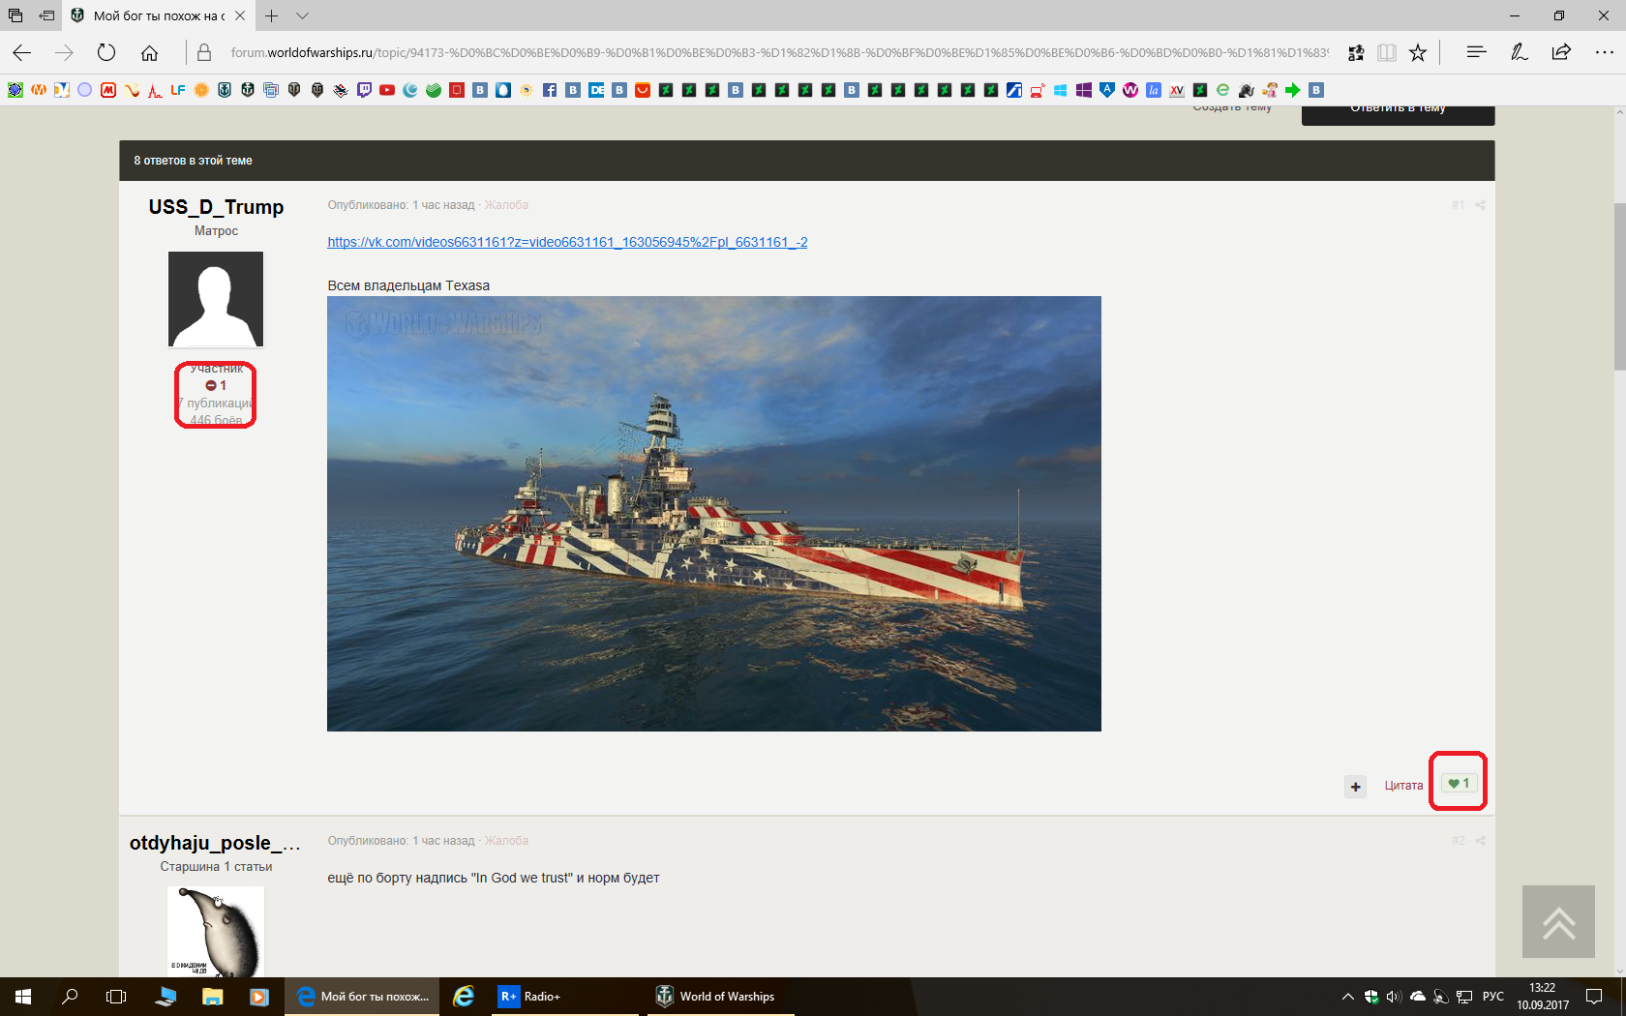Click otdyhaju_posle's hedgehog avatar
This screenshot has width=1626, height=1016.
(x=216, y=931)
